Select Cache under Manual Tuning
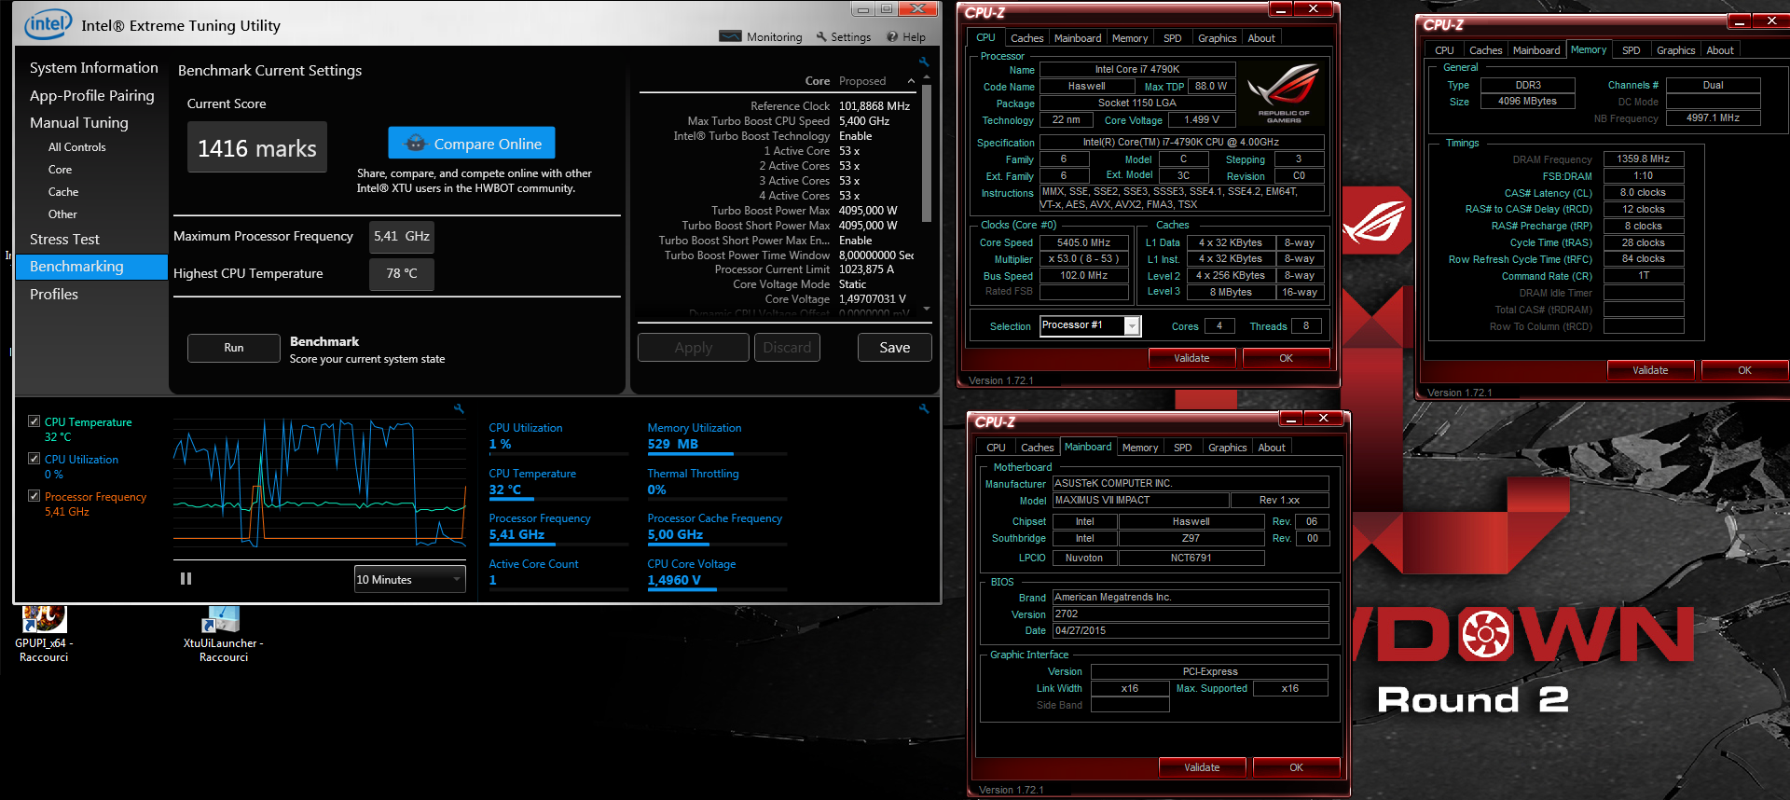This screenshot has height=800, width=1790. 63,192
